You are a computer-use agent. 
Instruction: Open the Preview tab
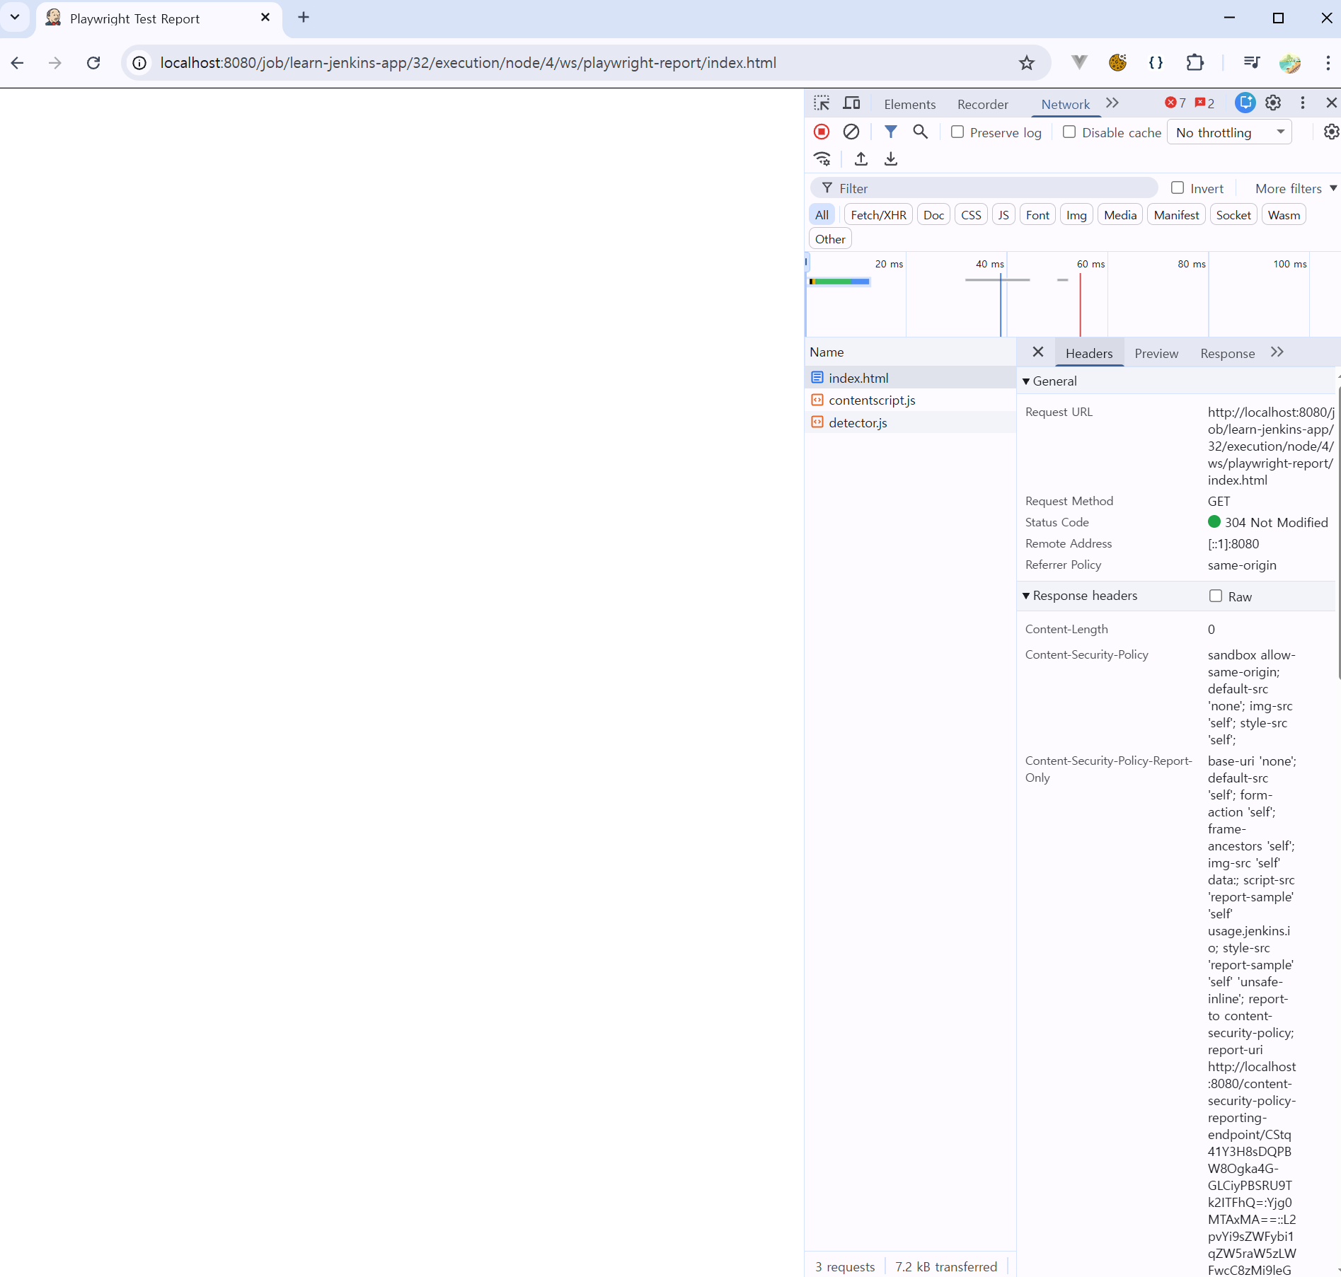coord(1156,354)
